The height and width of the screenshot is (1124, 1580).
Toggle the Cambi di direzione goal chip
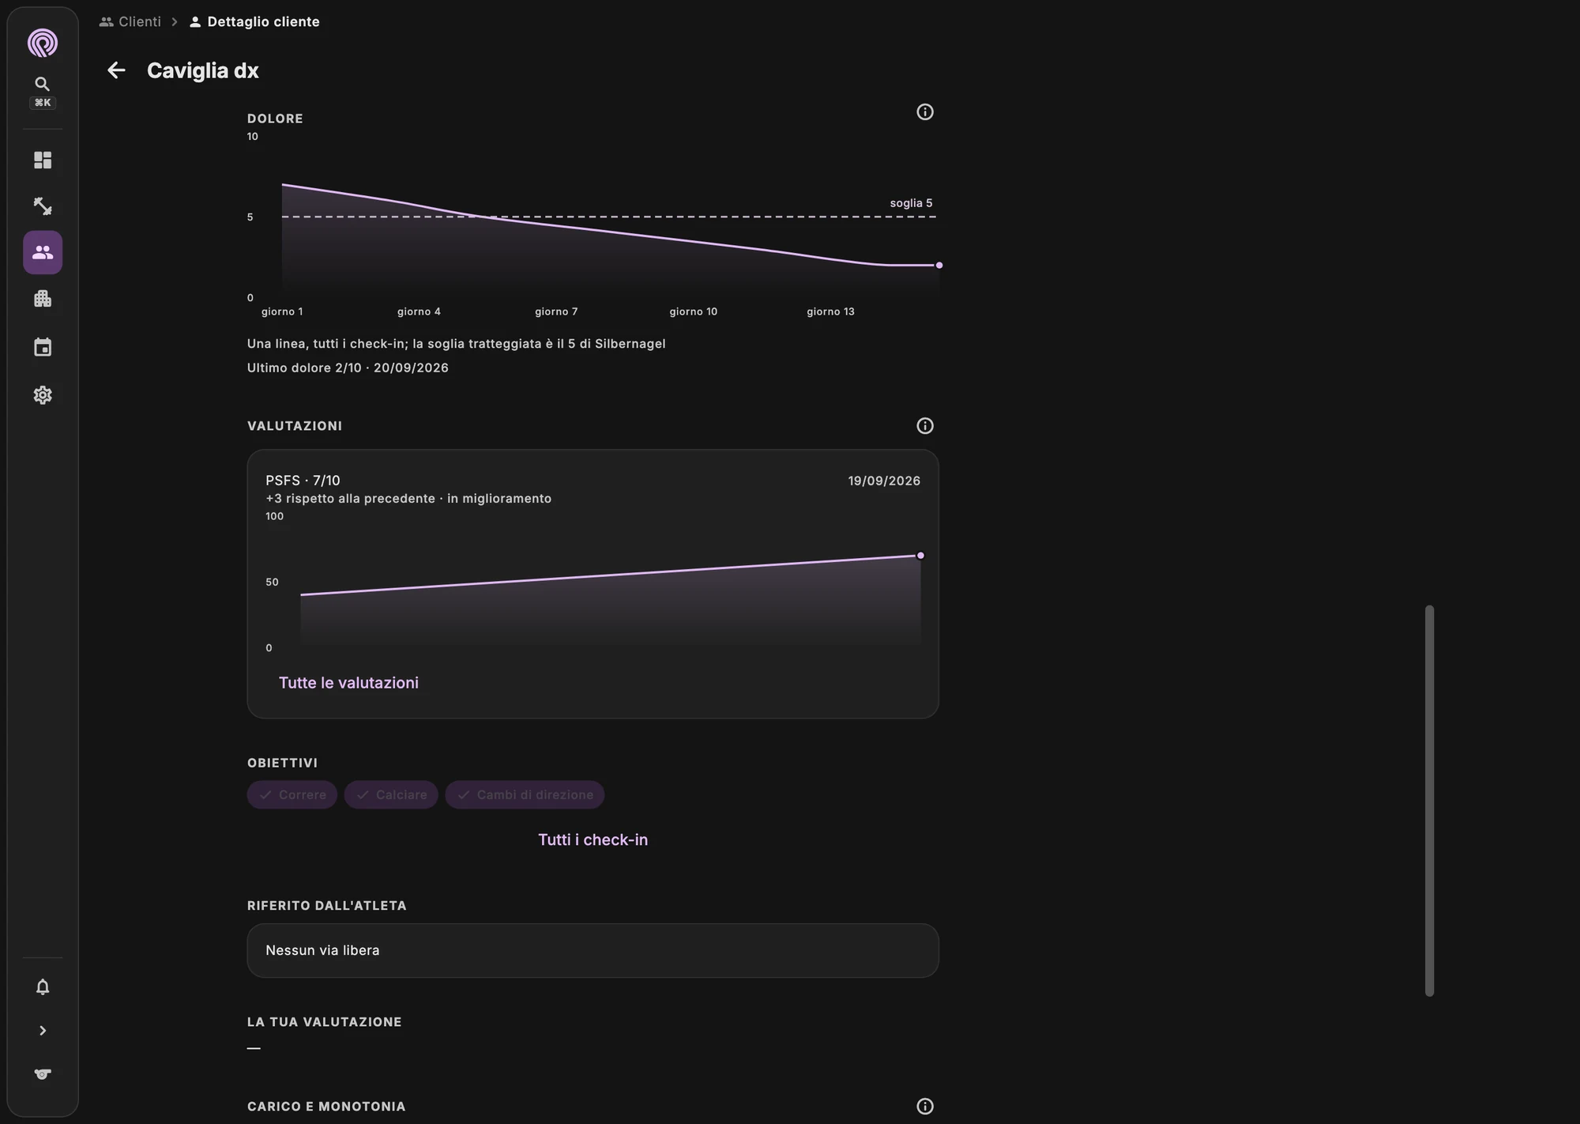tap(525, 795)
